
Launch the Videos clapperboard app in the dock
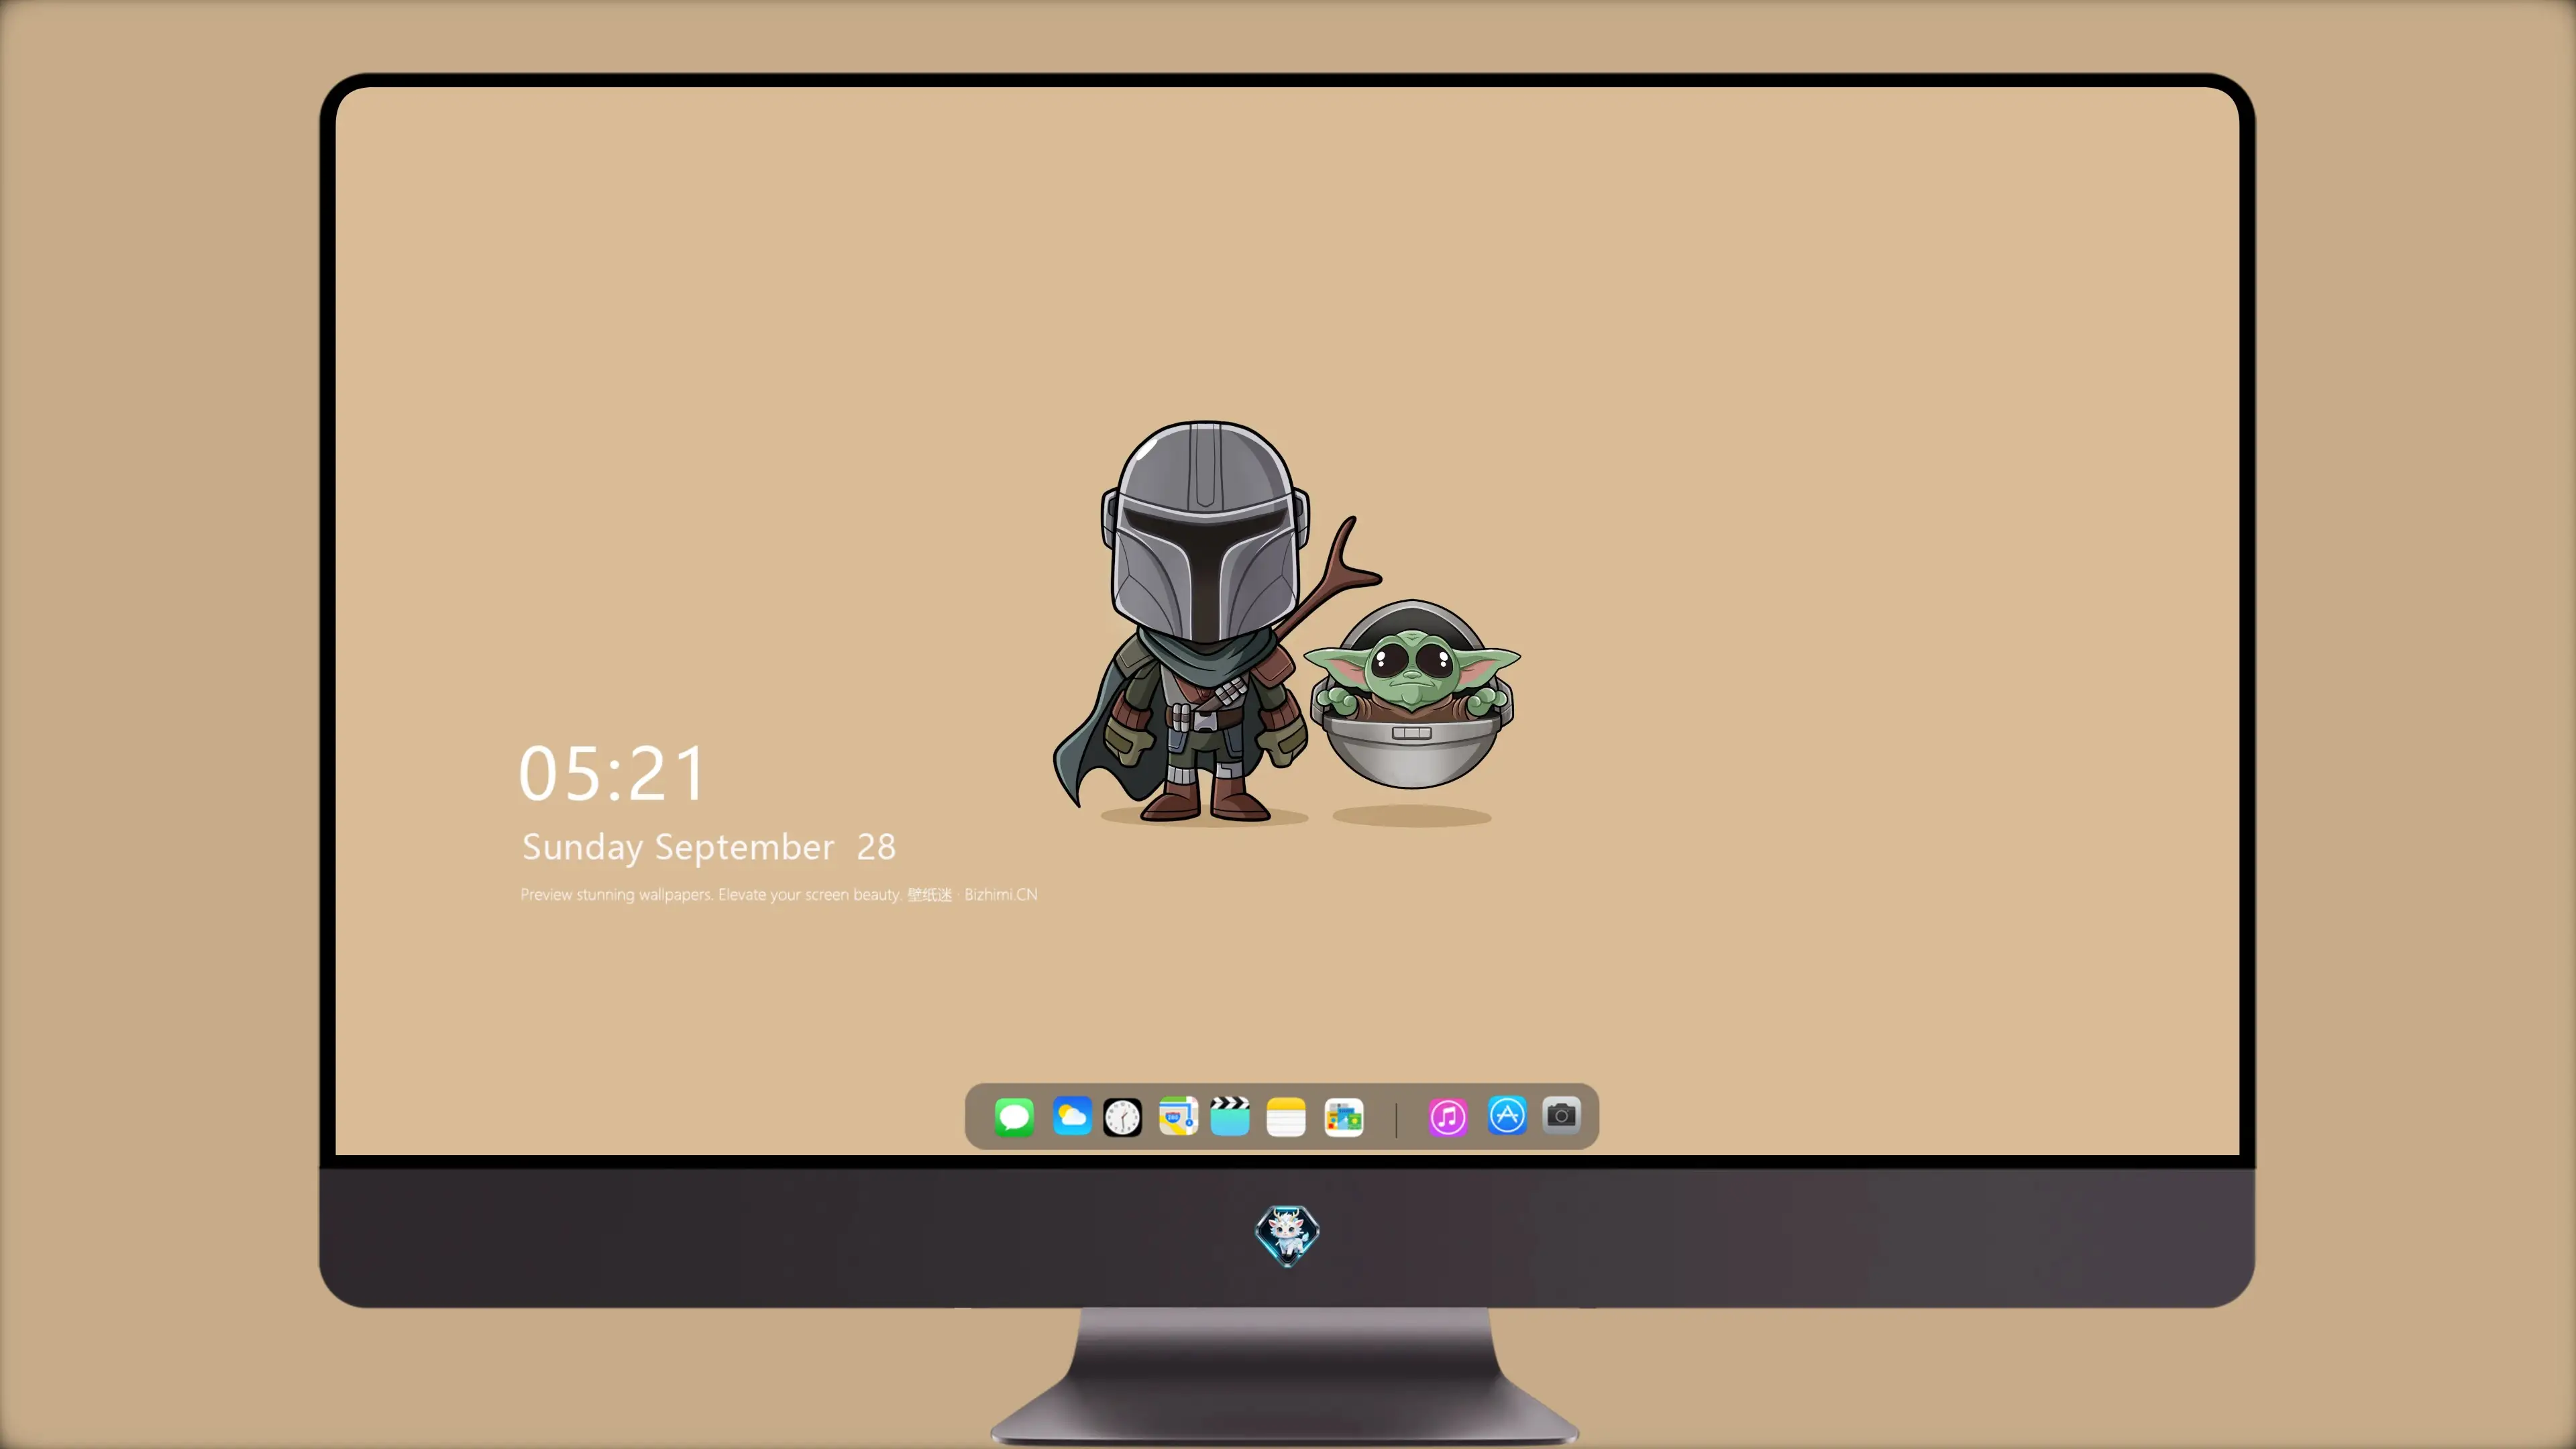tap(1230, 1117)
